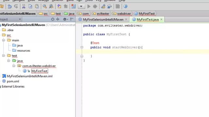Click Hide Project panel icon
This screenshot has width=209, height=117.
(72, 19)
